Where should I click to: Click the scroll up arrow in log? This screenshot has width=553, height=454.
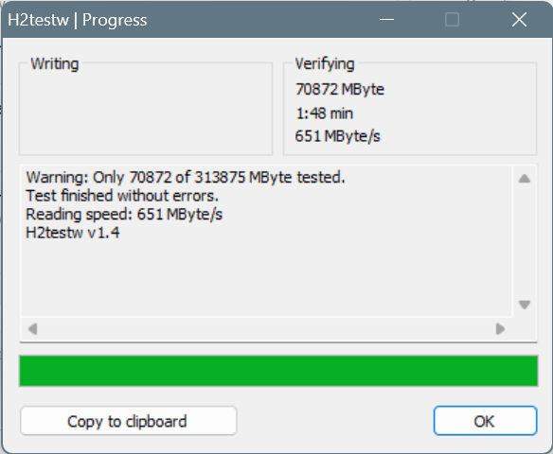tap(525, 179)
